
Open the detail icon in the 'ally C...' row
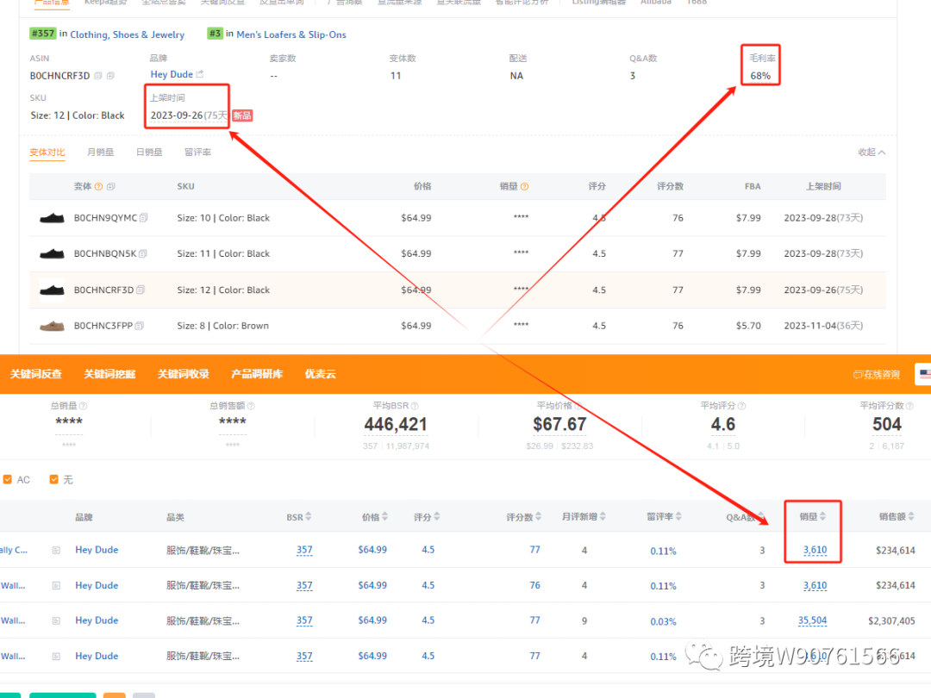coord(56,550)
